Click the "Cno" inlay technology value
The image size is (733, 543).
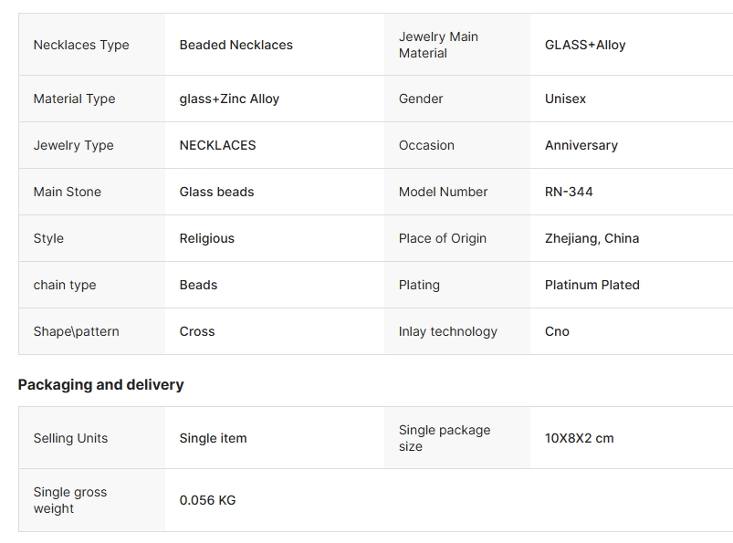click(557, 331)
